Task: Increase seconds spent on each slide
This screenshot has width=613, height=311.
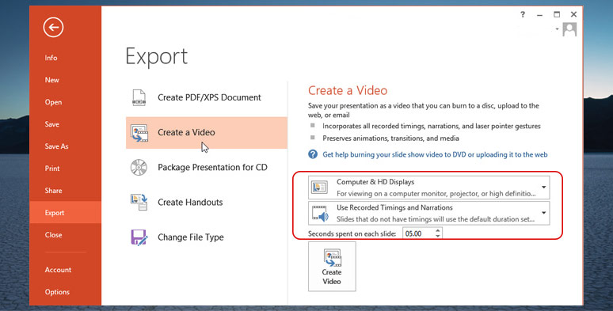Action: (438, 231)
